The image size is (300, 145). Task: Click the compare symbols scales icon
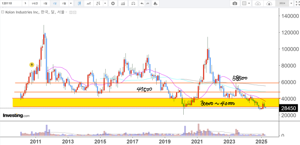(x=133, y=4)
